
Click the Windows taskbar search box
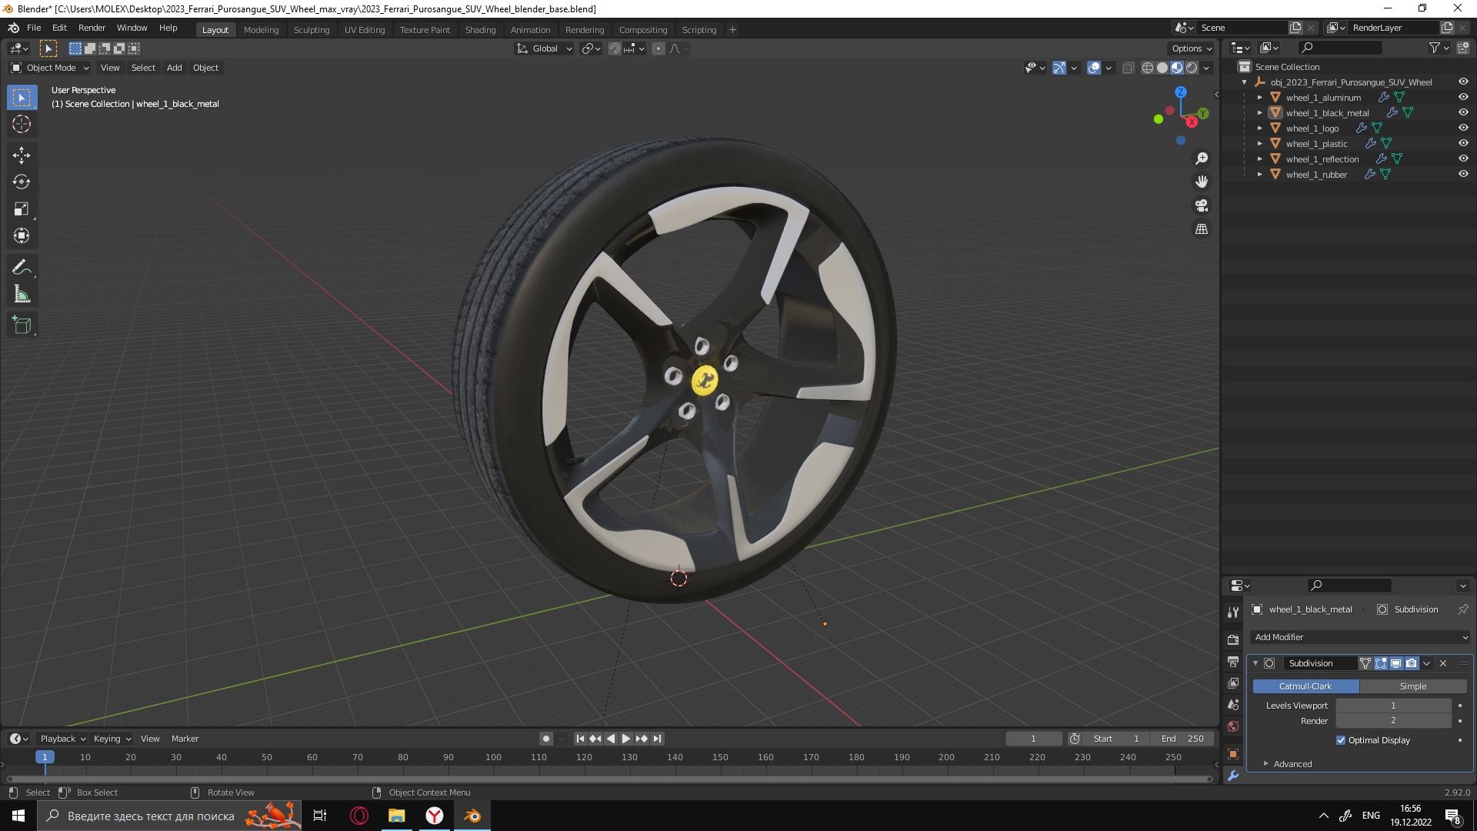click(169, 816)
